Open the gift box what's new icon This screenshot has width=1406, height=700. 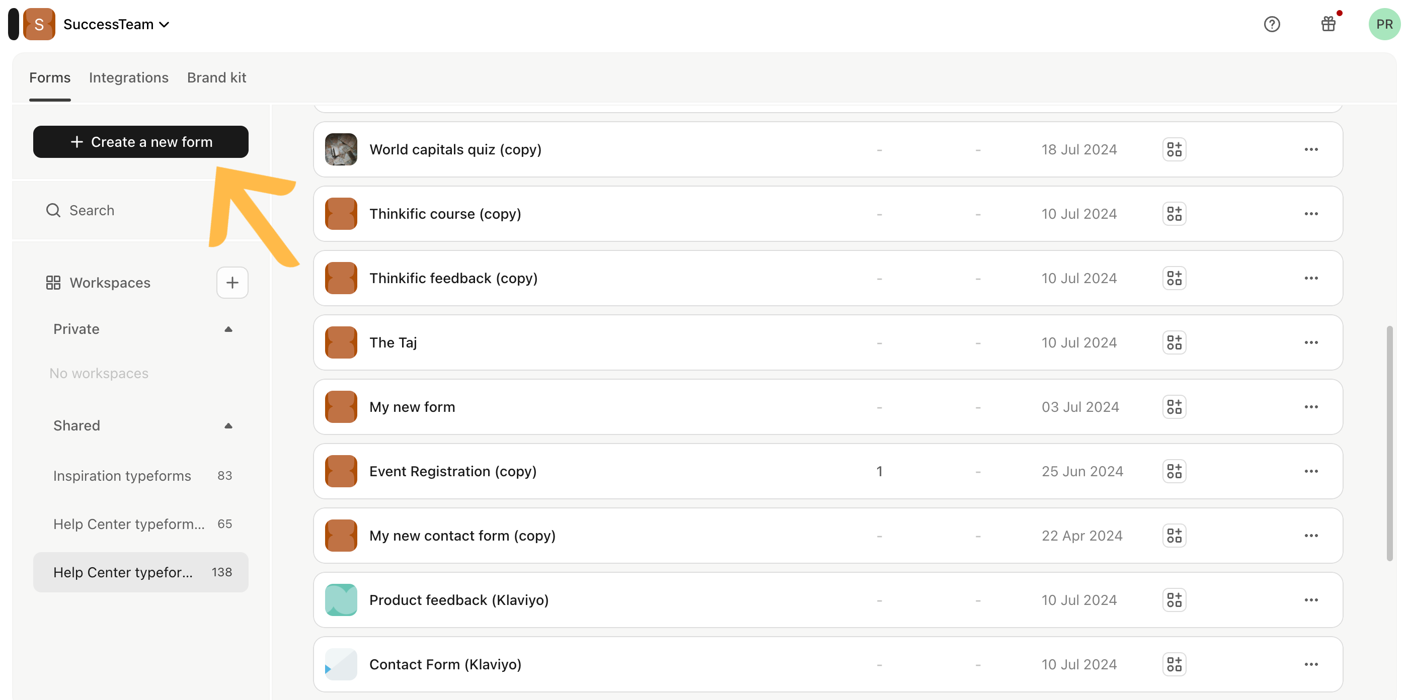pos(1328,25)
